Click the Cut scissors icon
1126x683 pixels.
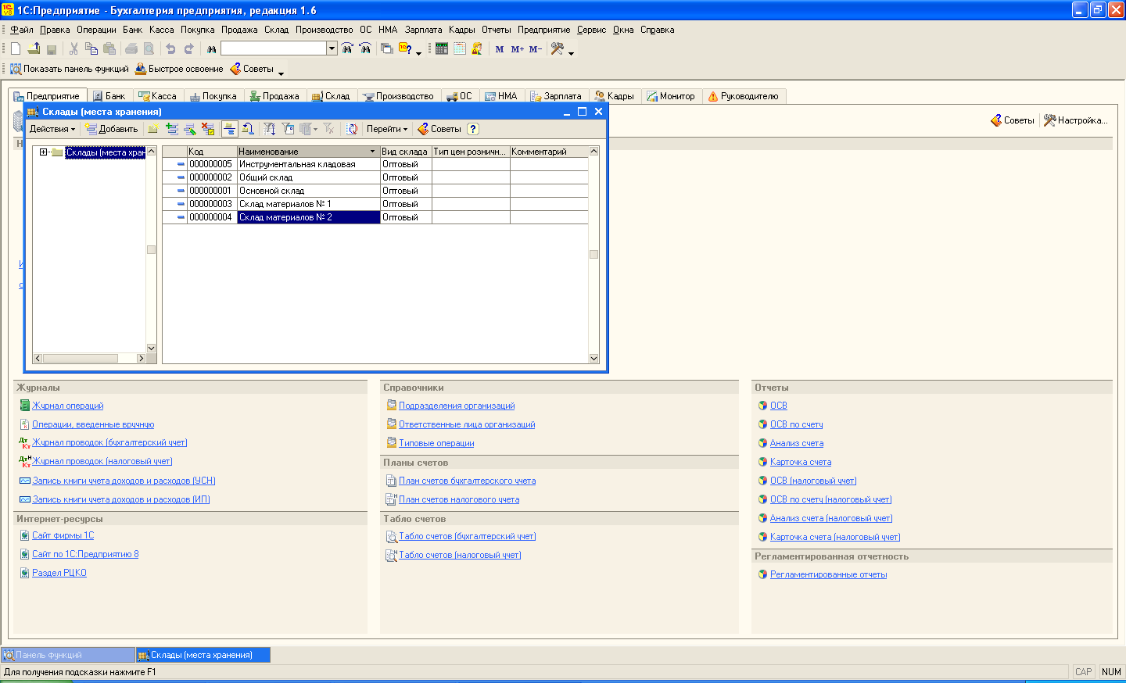click(x=74, y=48)
